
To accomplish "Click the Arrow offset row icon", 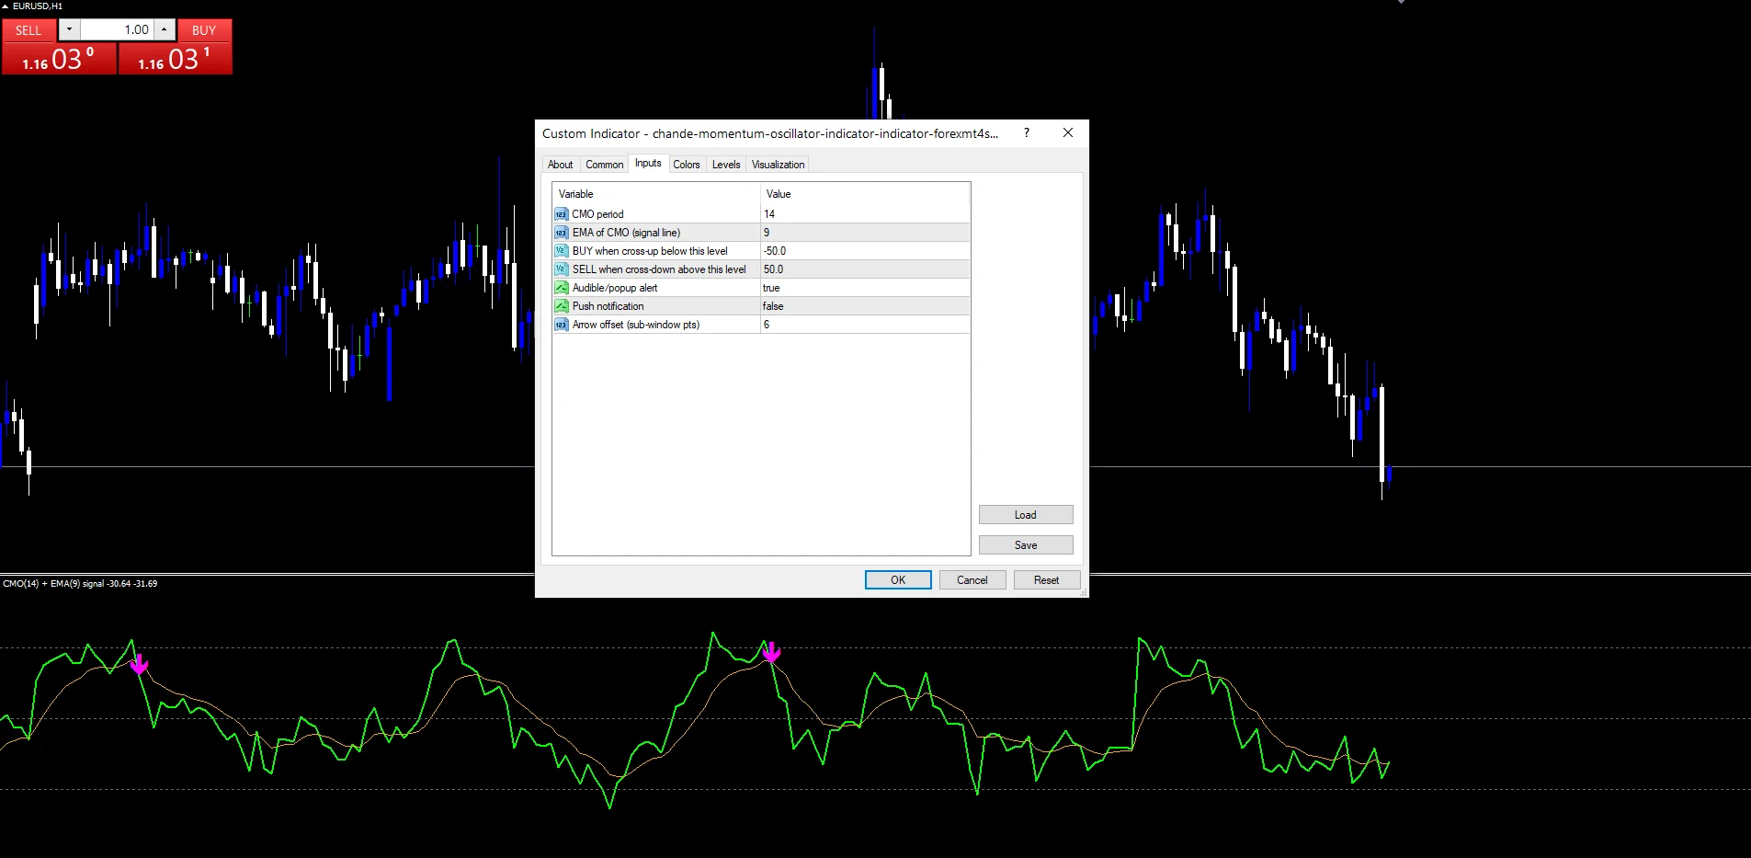I will [561, 325].
